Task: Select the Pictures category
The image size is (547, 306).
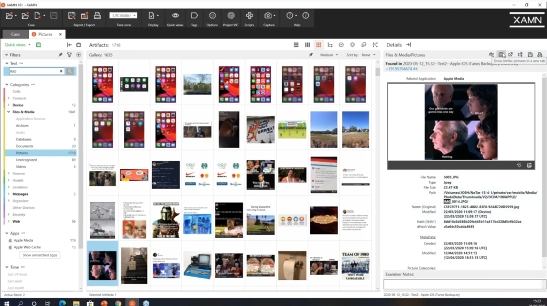Action: tap(41, 153)
